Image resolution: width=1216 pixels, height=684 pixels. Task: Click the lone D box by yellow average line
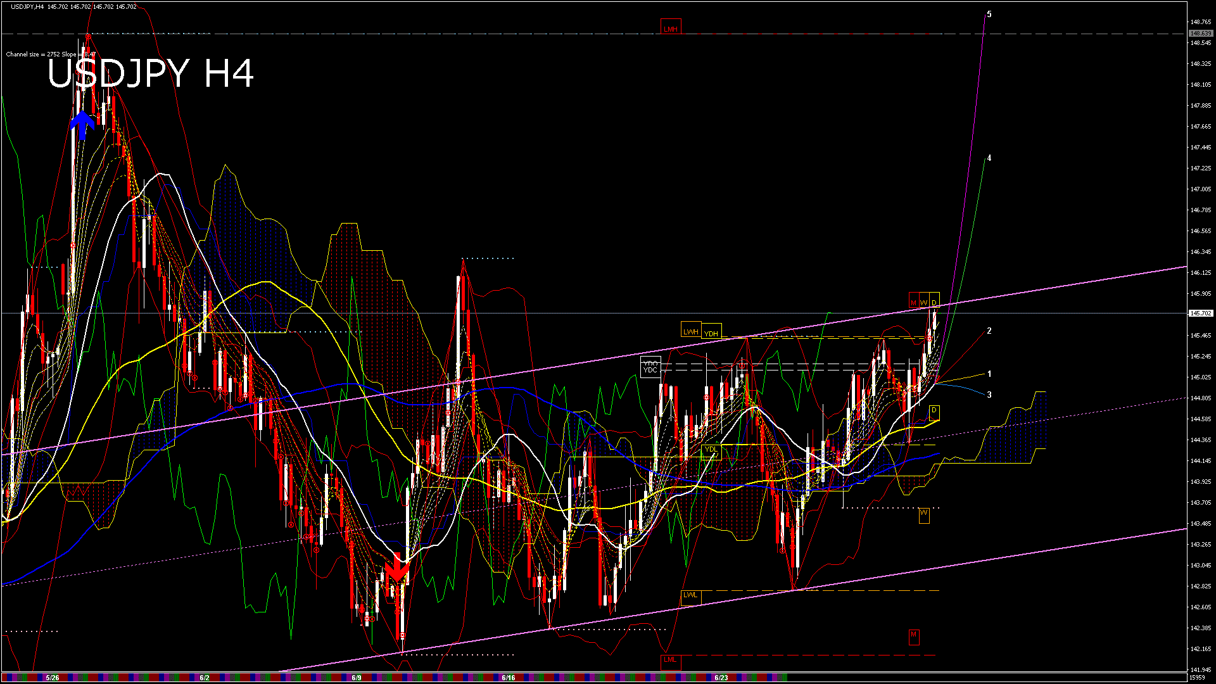click(x=934, y=412)
